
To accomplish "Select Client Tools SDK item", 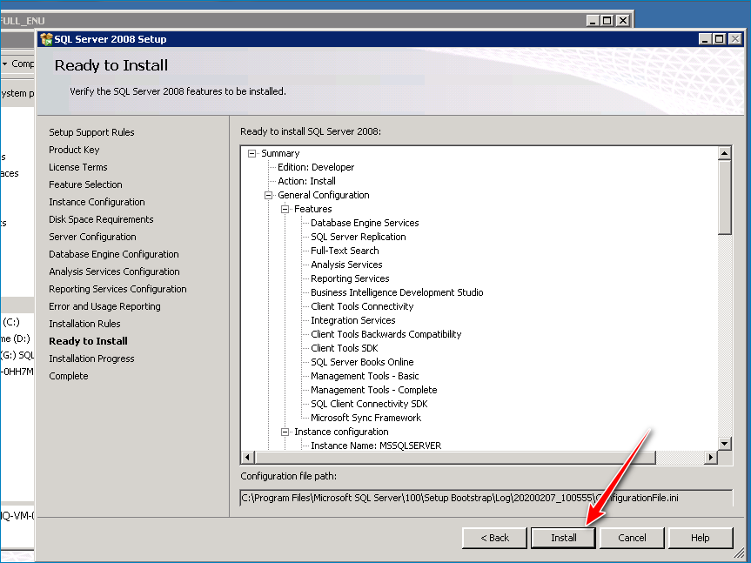I will tap(345, 348).
